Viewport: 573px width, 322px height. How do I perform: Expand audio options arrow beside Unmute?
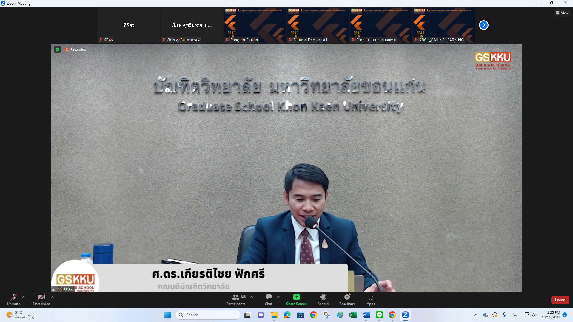23,297
